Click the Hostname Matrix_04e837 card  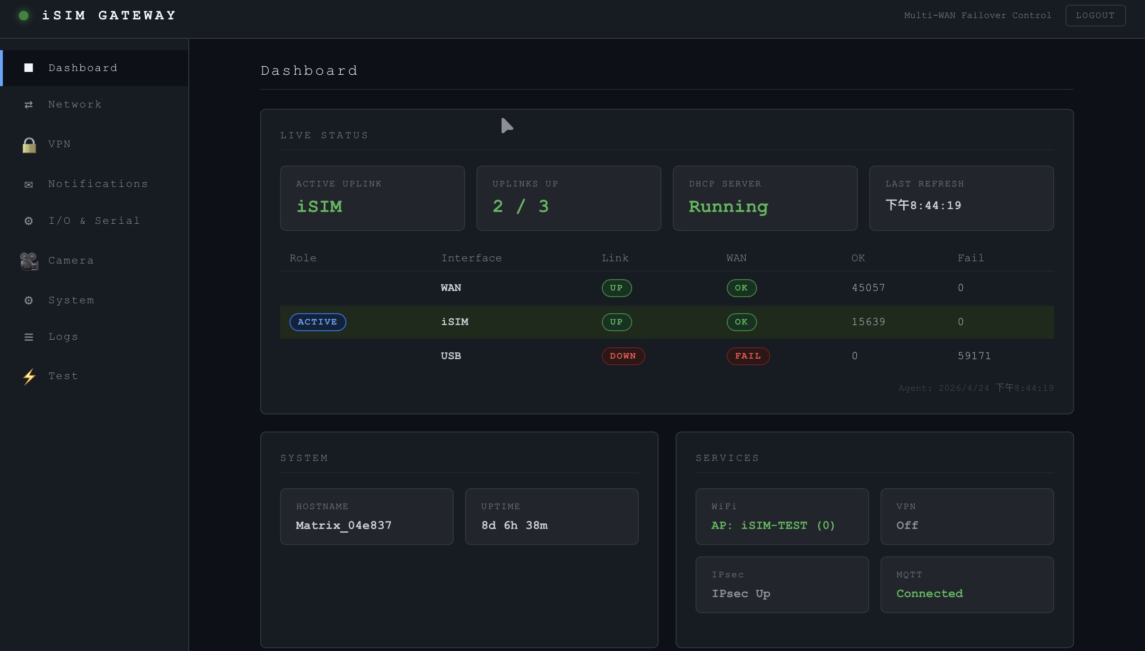[x=367, y=517]
